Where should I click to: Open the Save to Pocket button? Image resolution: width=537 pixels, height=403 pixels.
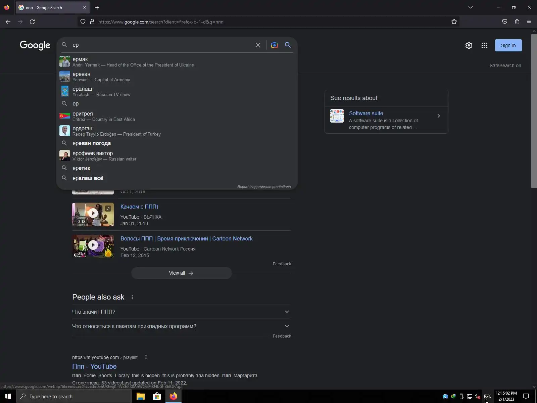tap(505, 22)
